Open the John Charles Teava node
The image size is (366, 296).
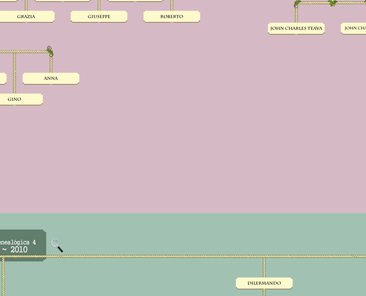point(296,29)
